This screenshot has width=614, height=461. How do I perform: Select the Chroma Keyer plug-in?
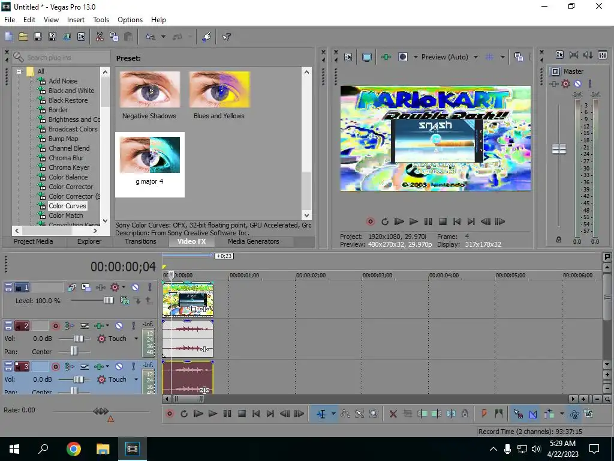click(69, 167)
